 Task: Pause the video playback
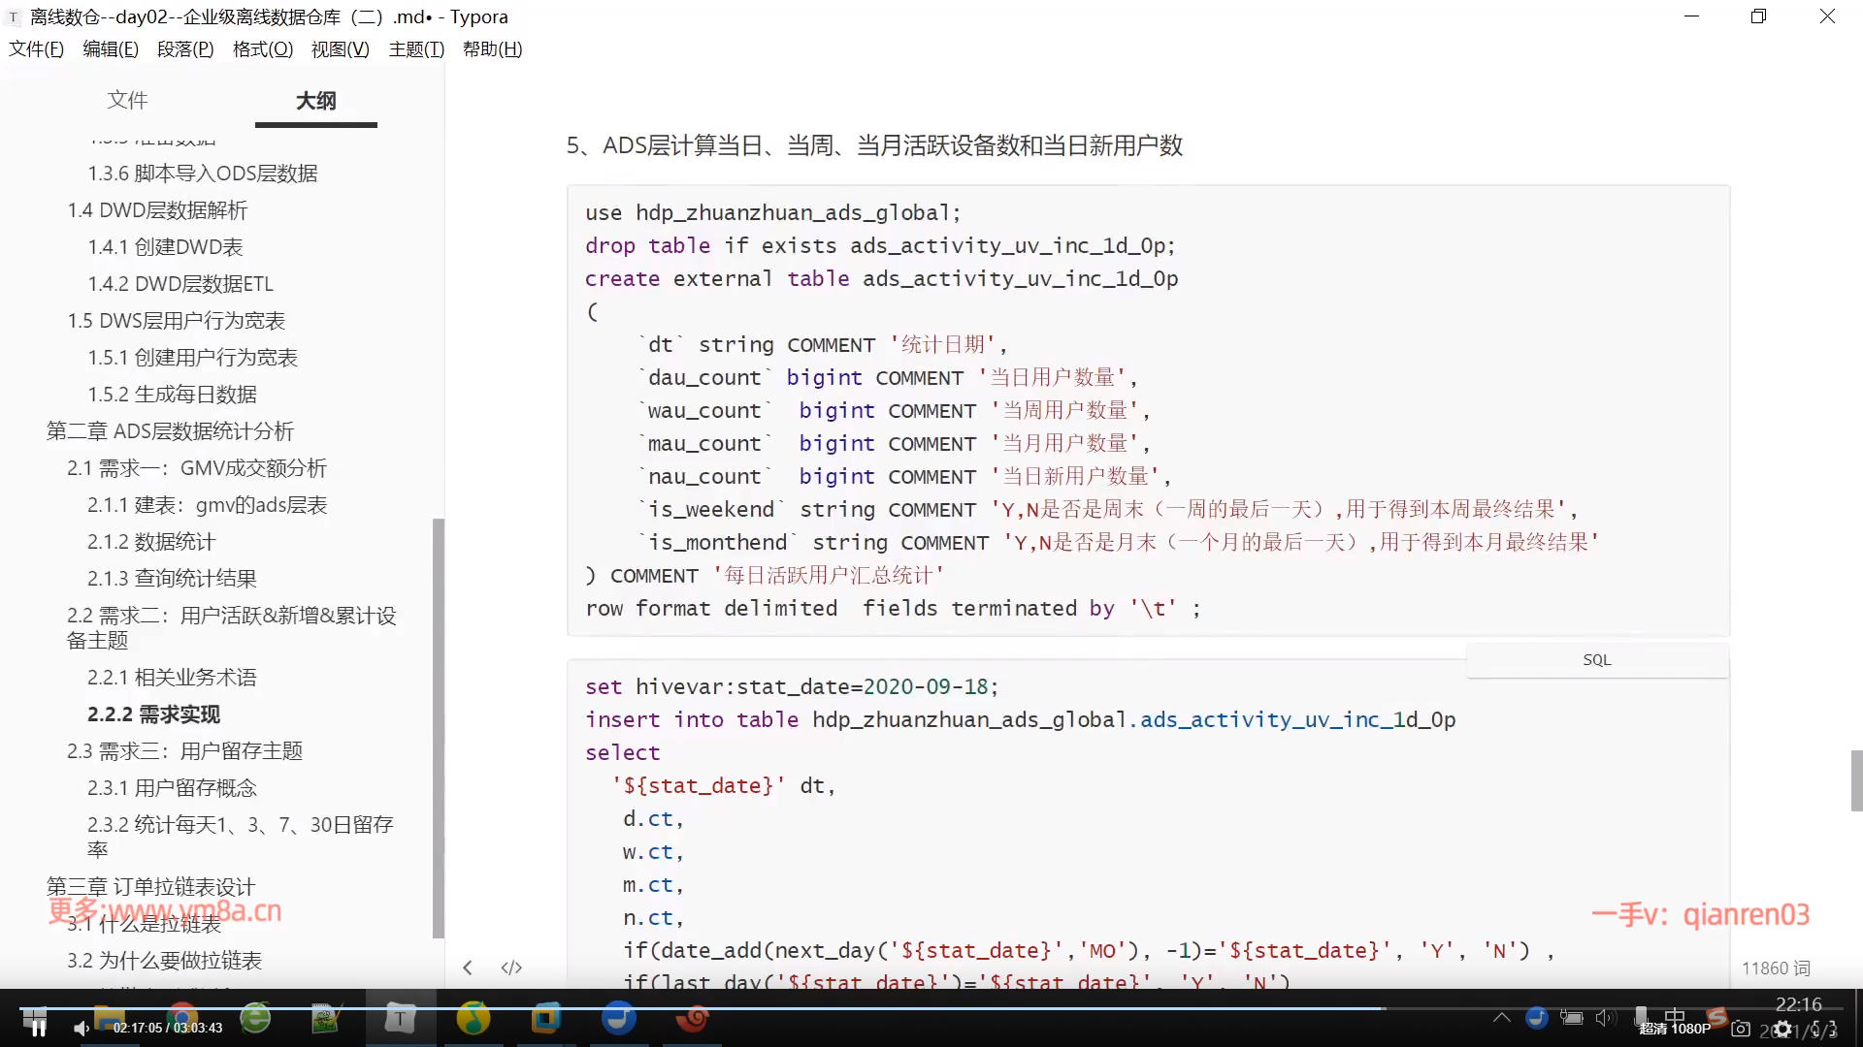(x=38, y=1028)
